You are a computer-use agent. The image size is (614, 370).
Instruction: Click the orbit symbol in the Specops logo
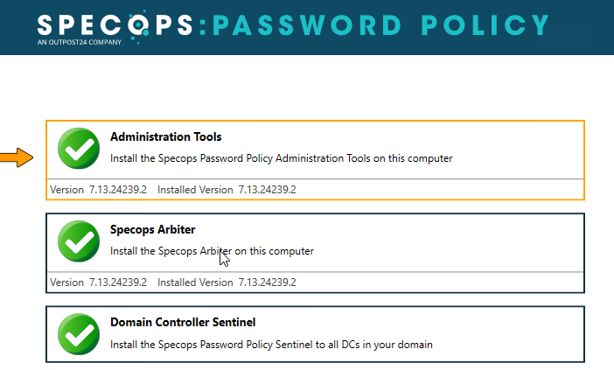(138, 26)
